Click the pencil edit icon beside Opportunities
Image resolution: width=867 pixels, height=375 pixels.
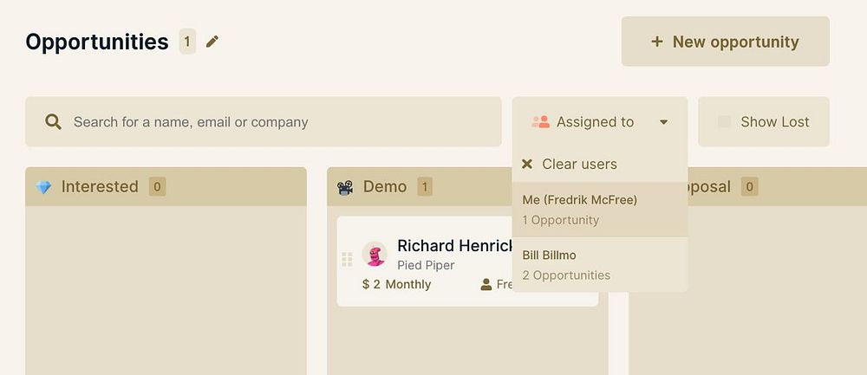pos(212,42)
